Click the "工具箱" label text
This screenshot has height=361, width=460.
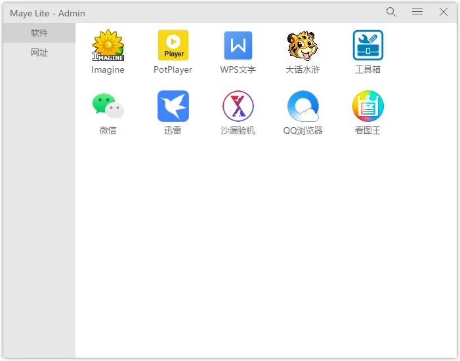coord(368,69)
